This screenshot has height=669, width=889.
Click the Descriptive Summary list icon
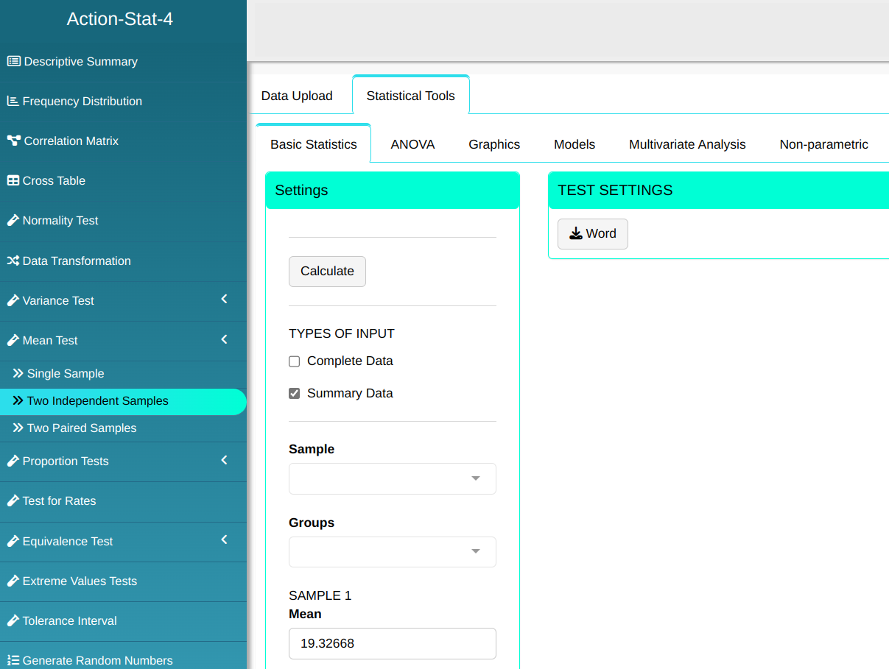point(13,62)
